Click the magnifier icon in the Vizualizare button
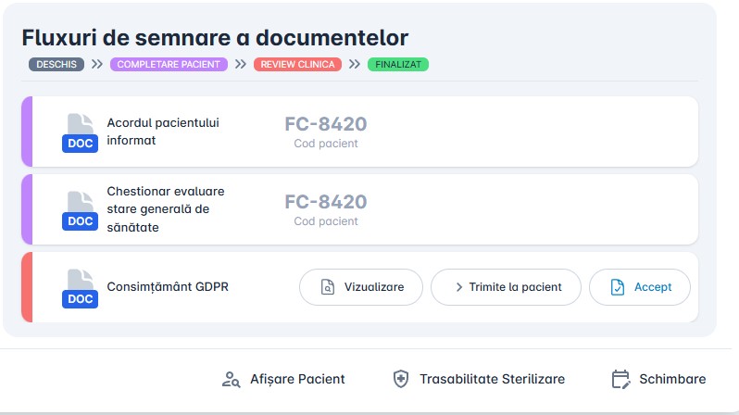 pos(327,287)
